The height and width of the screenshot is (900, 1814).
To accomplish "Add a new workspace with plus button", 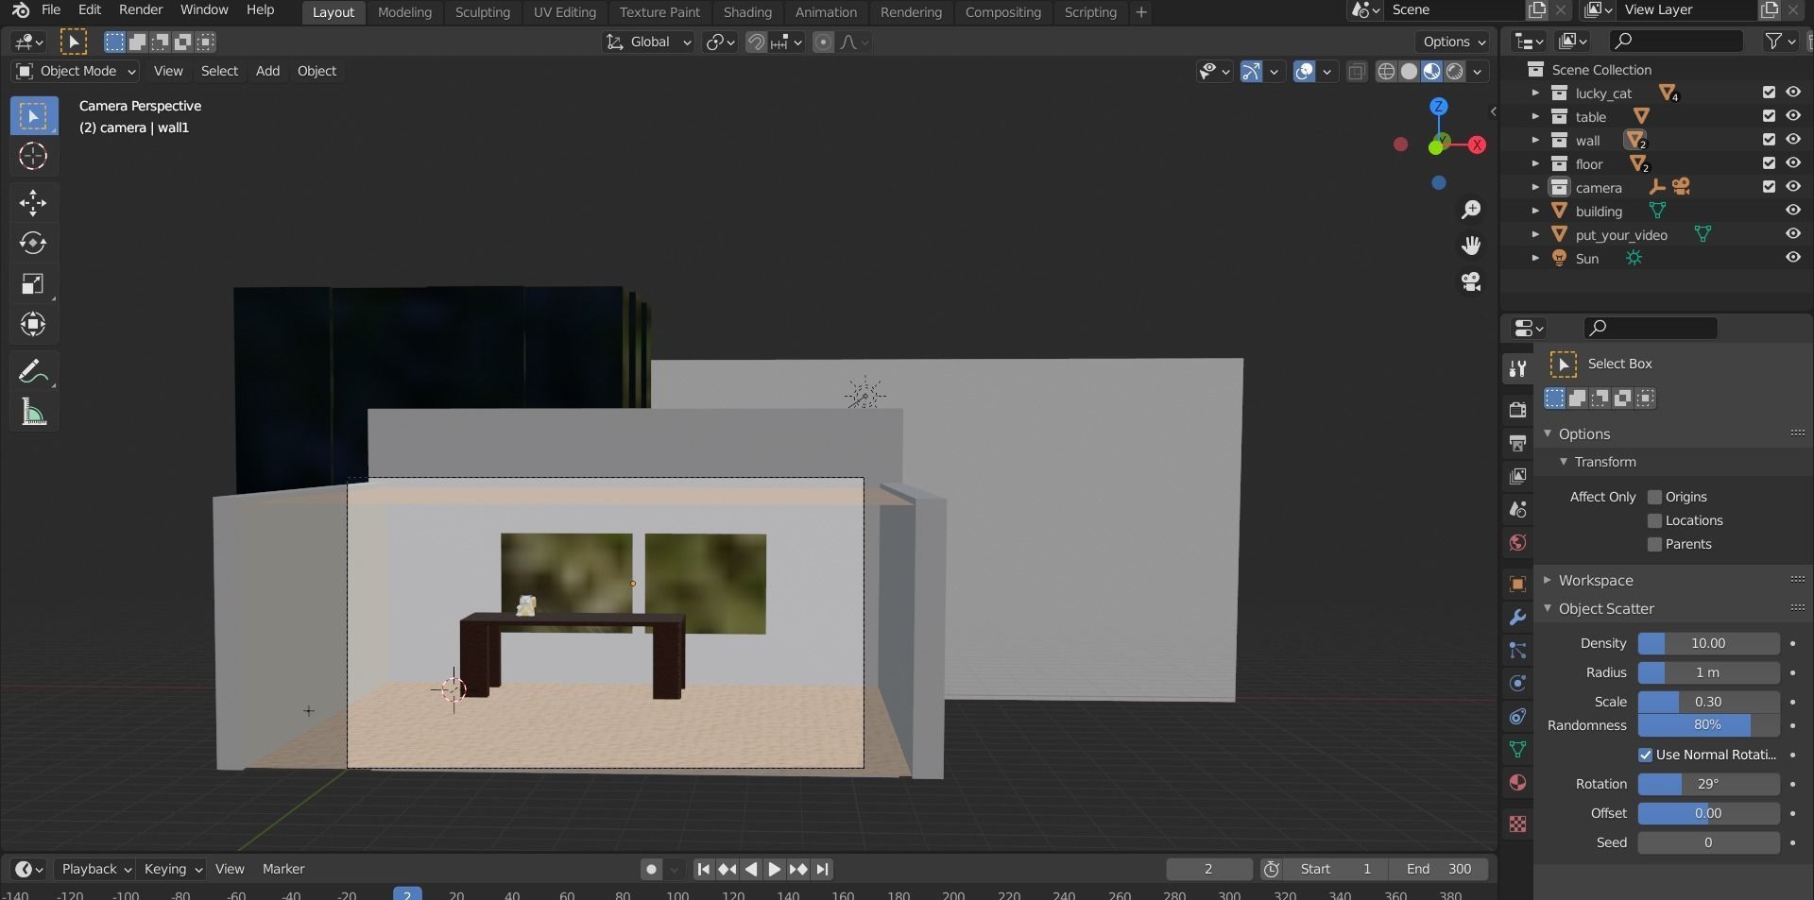I will (1141, 12).
